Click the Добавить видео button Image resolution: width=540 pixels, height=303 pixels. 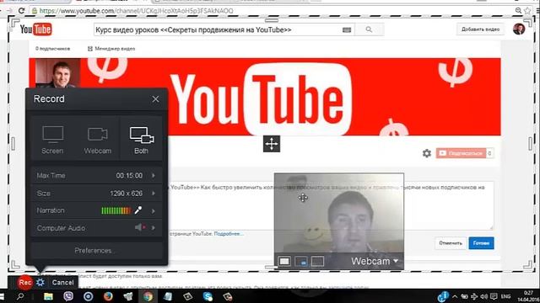coord(480,29)
